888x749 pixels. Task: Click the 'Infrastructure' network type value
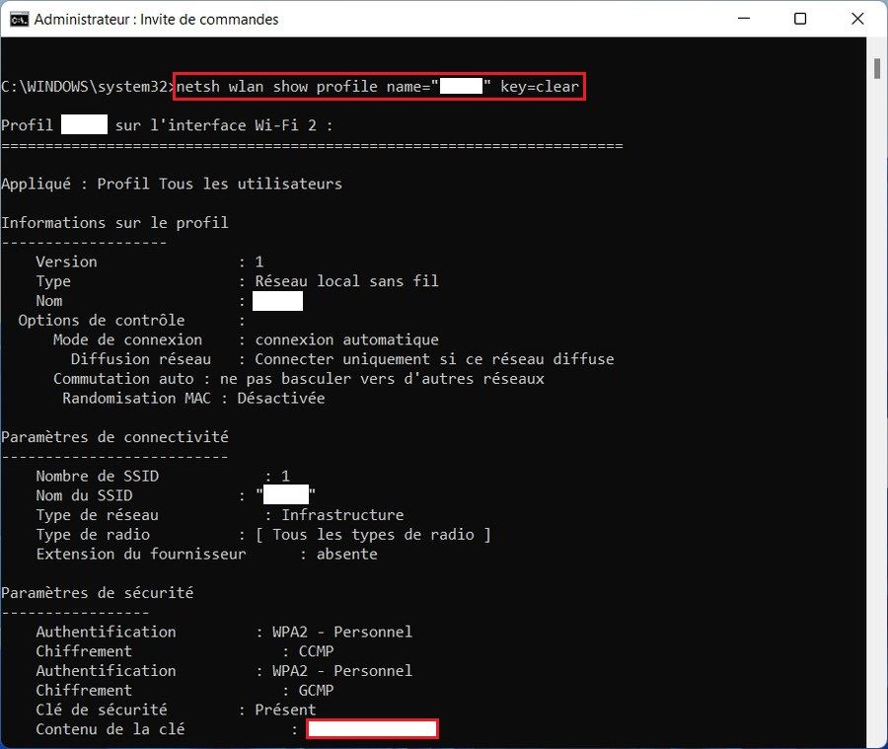click(x=342, y=515)
